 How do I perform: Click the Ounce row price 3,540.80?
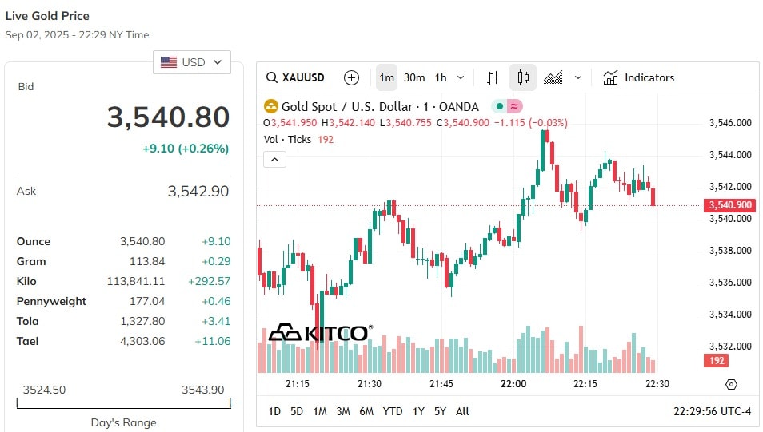click(142, 241)
